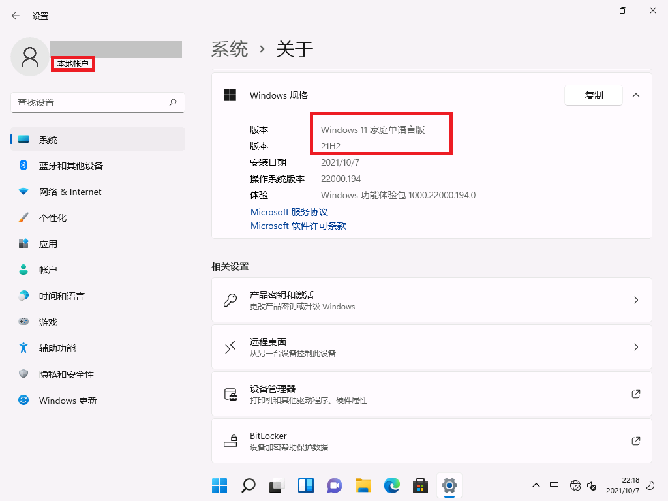668x501 pixels.
Task: Open Task View on the taskbar
Action: 277,485
